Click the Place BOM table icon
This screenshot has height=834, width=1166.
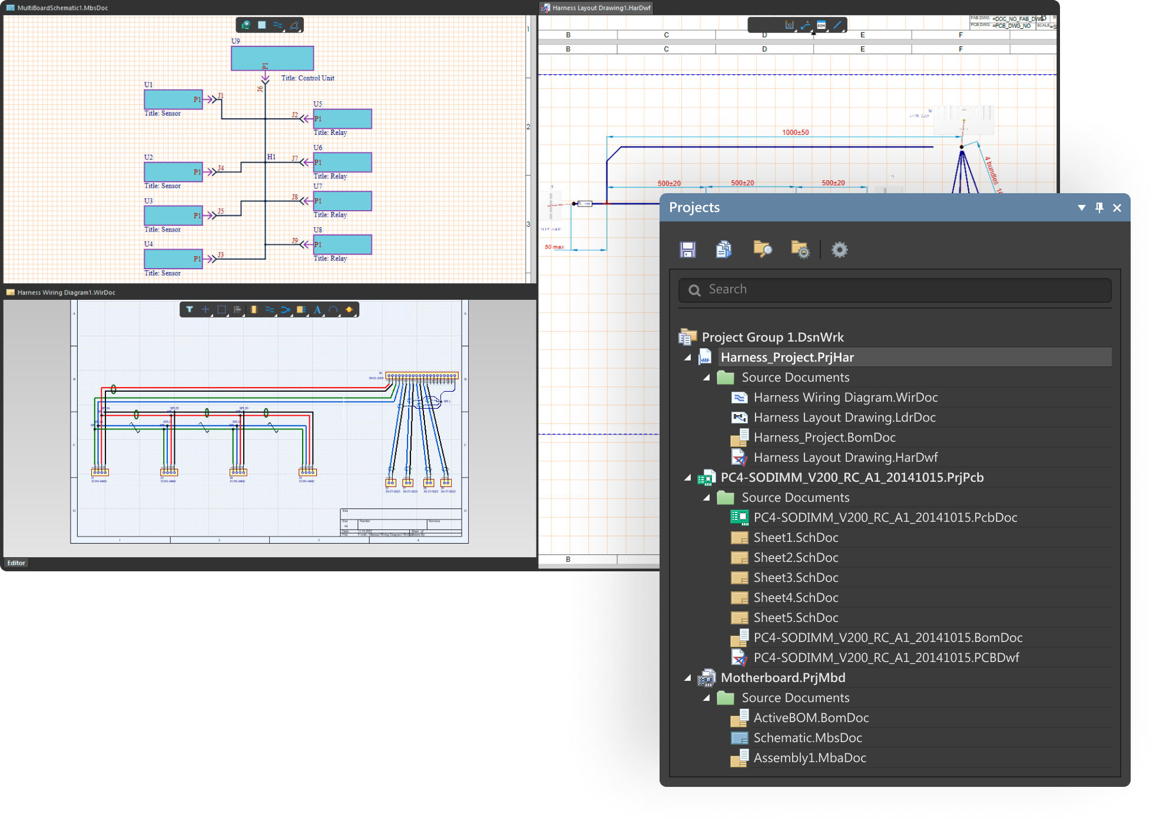(x=821, y=25)
